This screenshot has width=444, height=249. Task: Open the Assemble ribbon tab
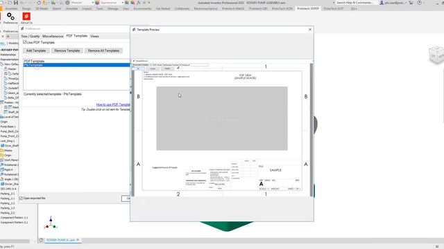point(11,9)
